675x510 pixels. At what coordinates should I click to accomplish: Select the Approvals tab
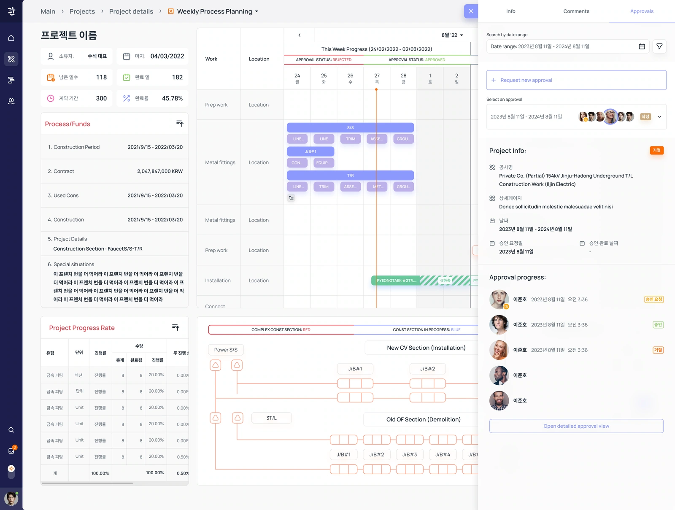point(642,11)
